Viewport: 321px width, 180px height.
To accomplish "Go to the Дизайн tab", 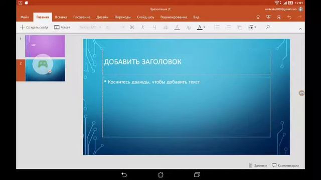I will (102, 17).
